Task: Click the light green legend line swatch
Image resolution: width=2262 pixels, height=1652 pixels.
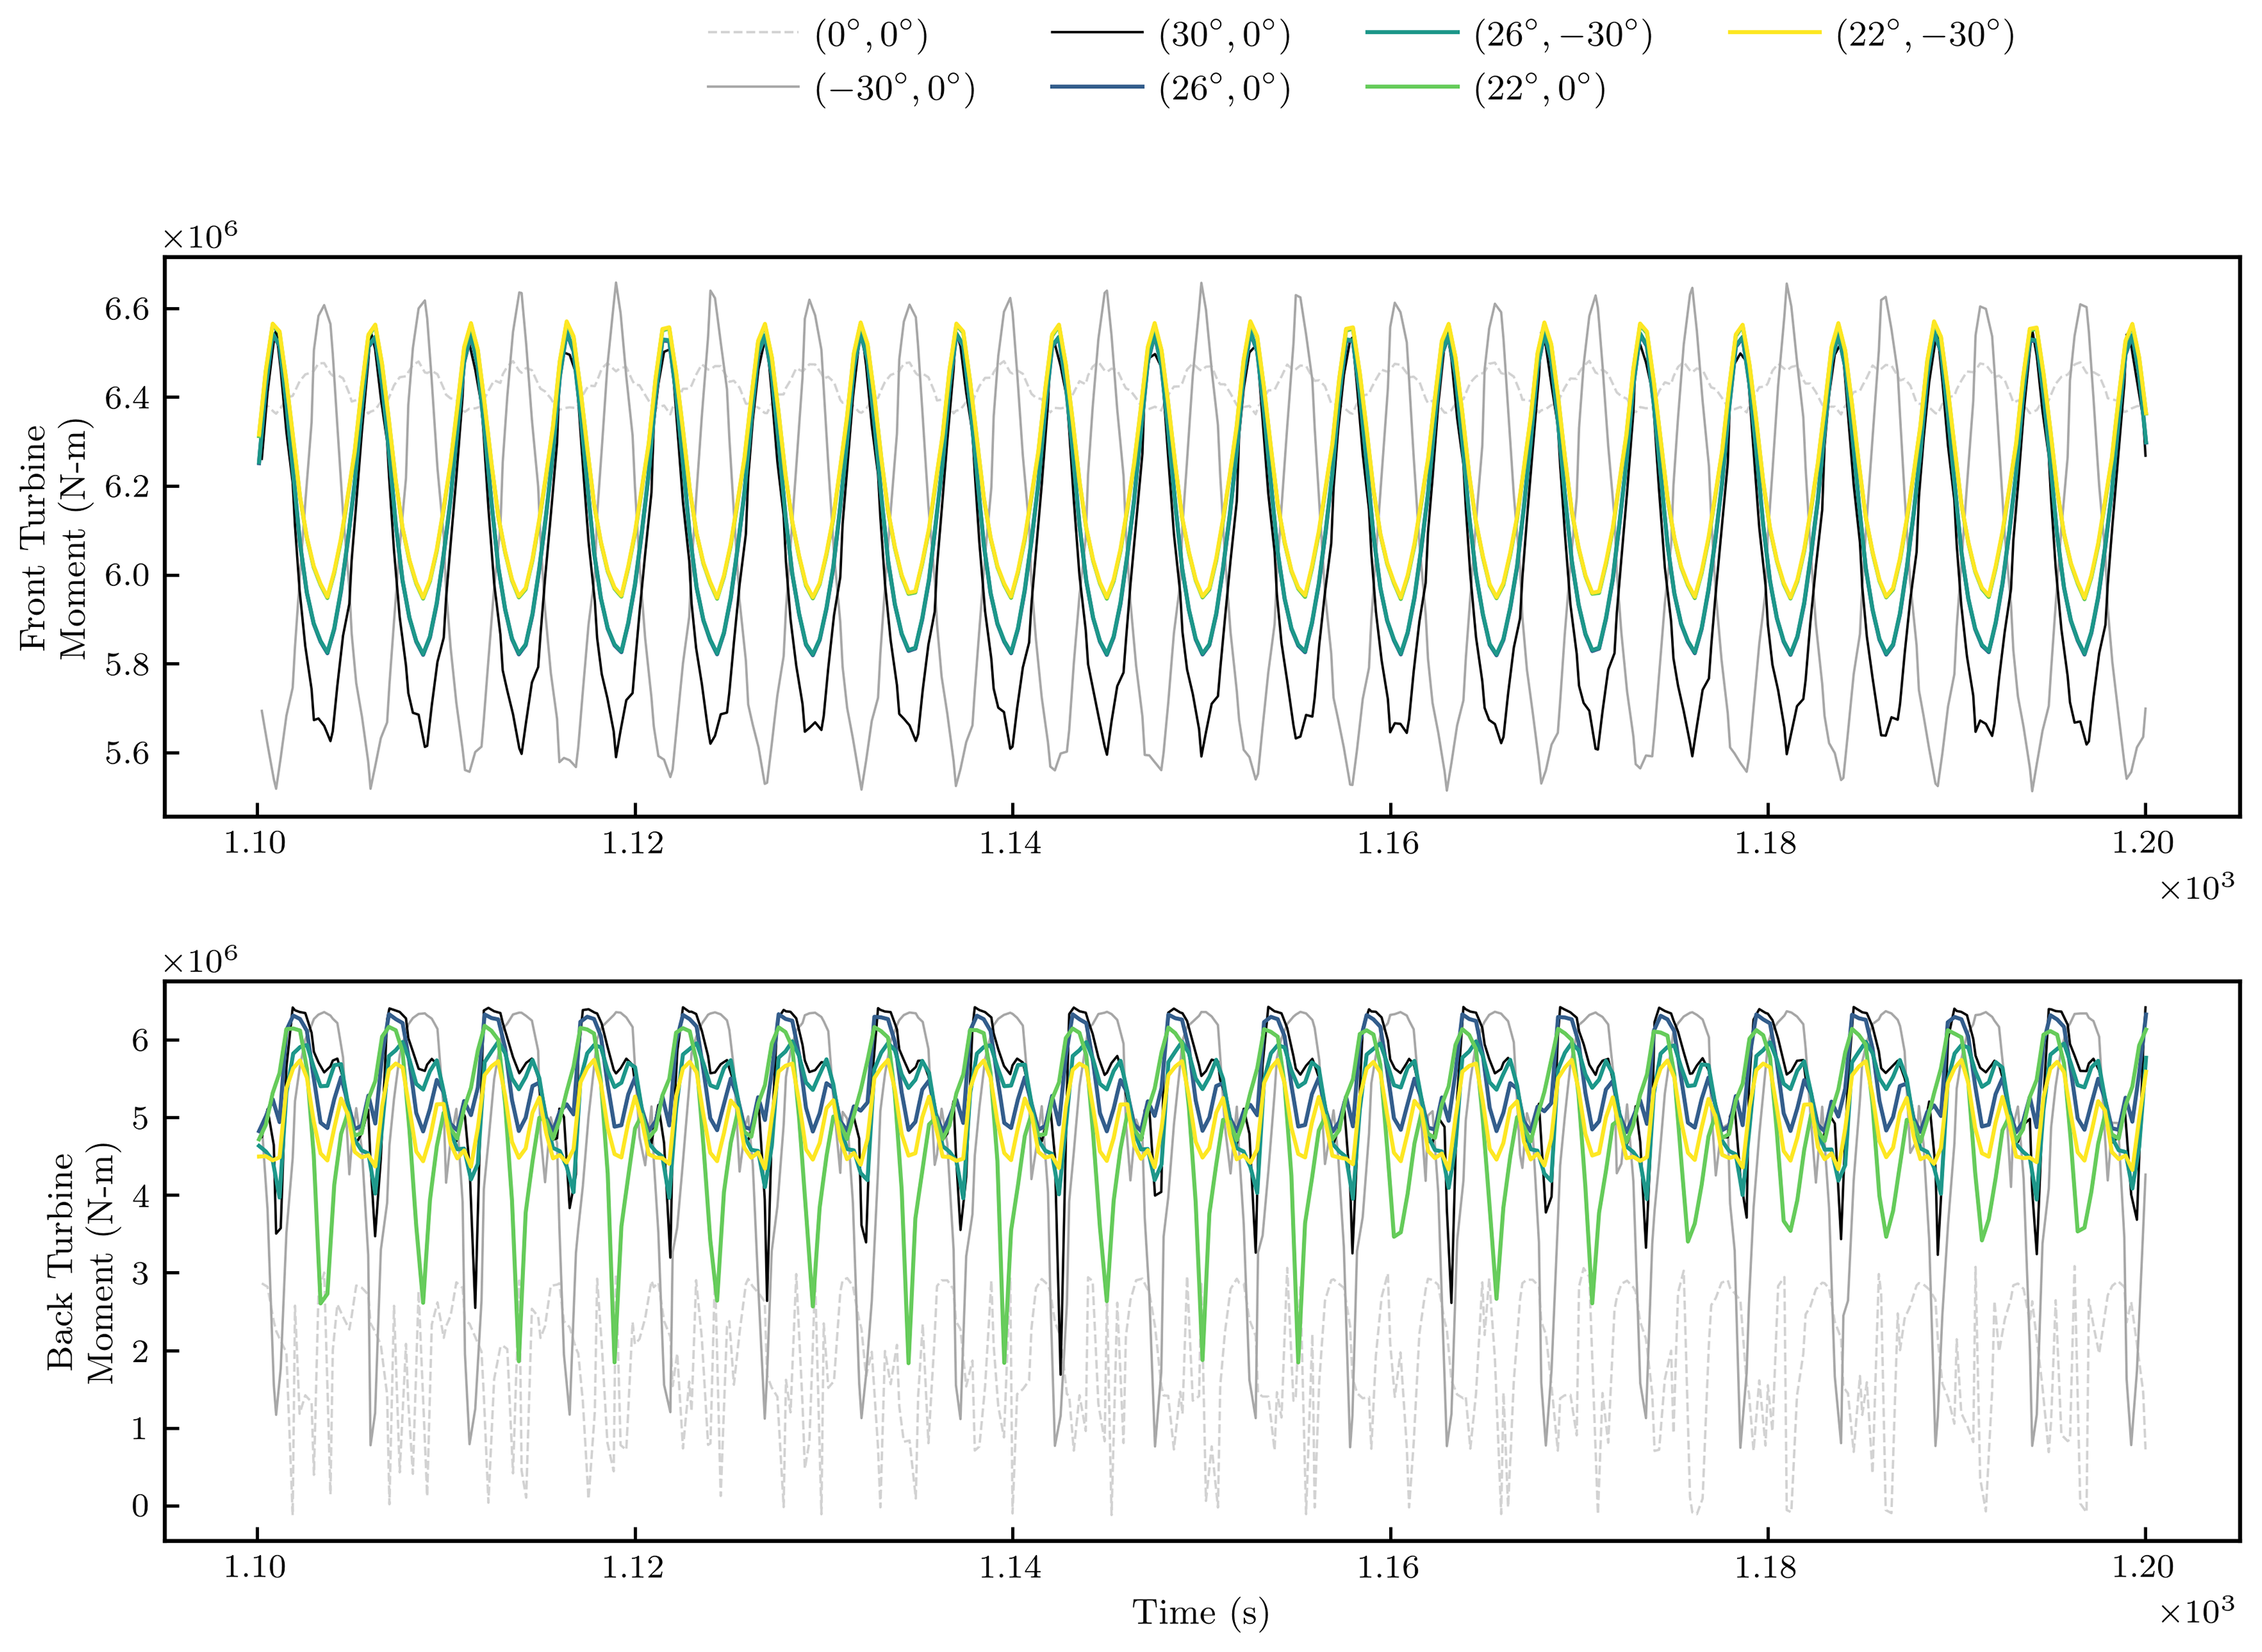Action: pos(1411,88)
